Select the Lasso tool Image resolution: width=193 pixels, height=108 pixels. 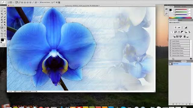point(2,11)
